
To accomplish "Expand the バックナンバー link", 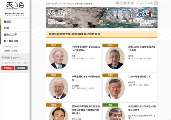I will [10, 46].
